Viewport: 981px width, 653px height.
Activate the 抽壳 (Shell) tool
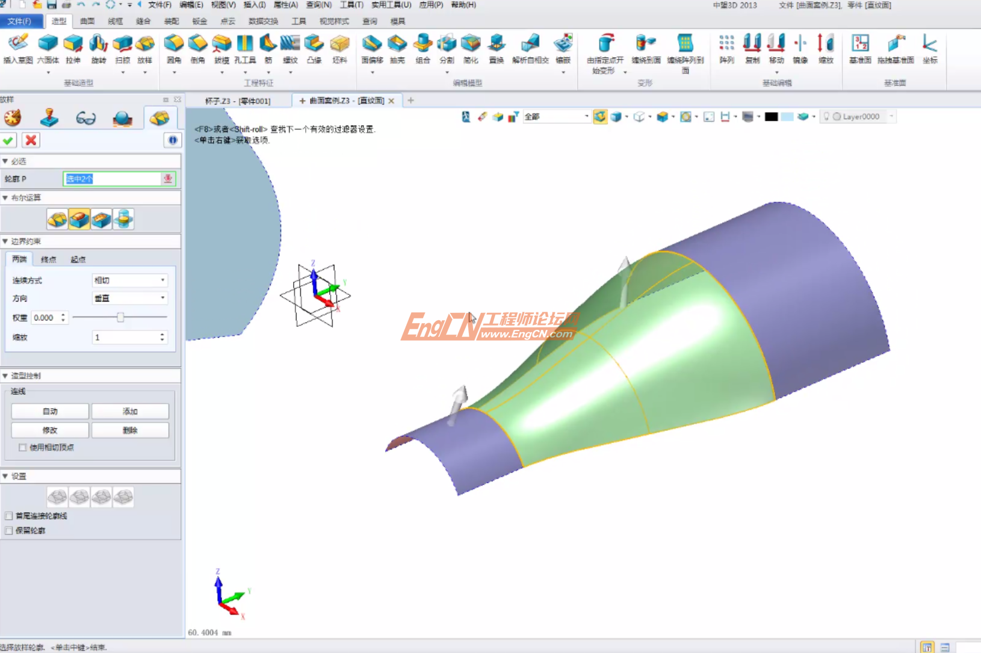(397, 48)
